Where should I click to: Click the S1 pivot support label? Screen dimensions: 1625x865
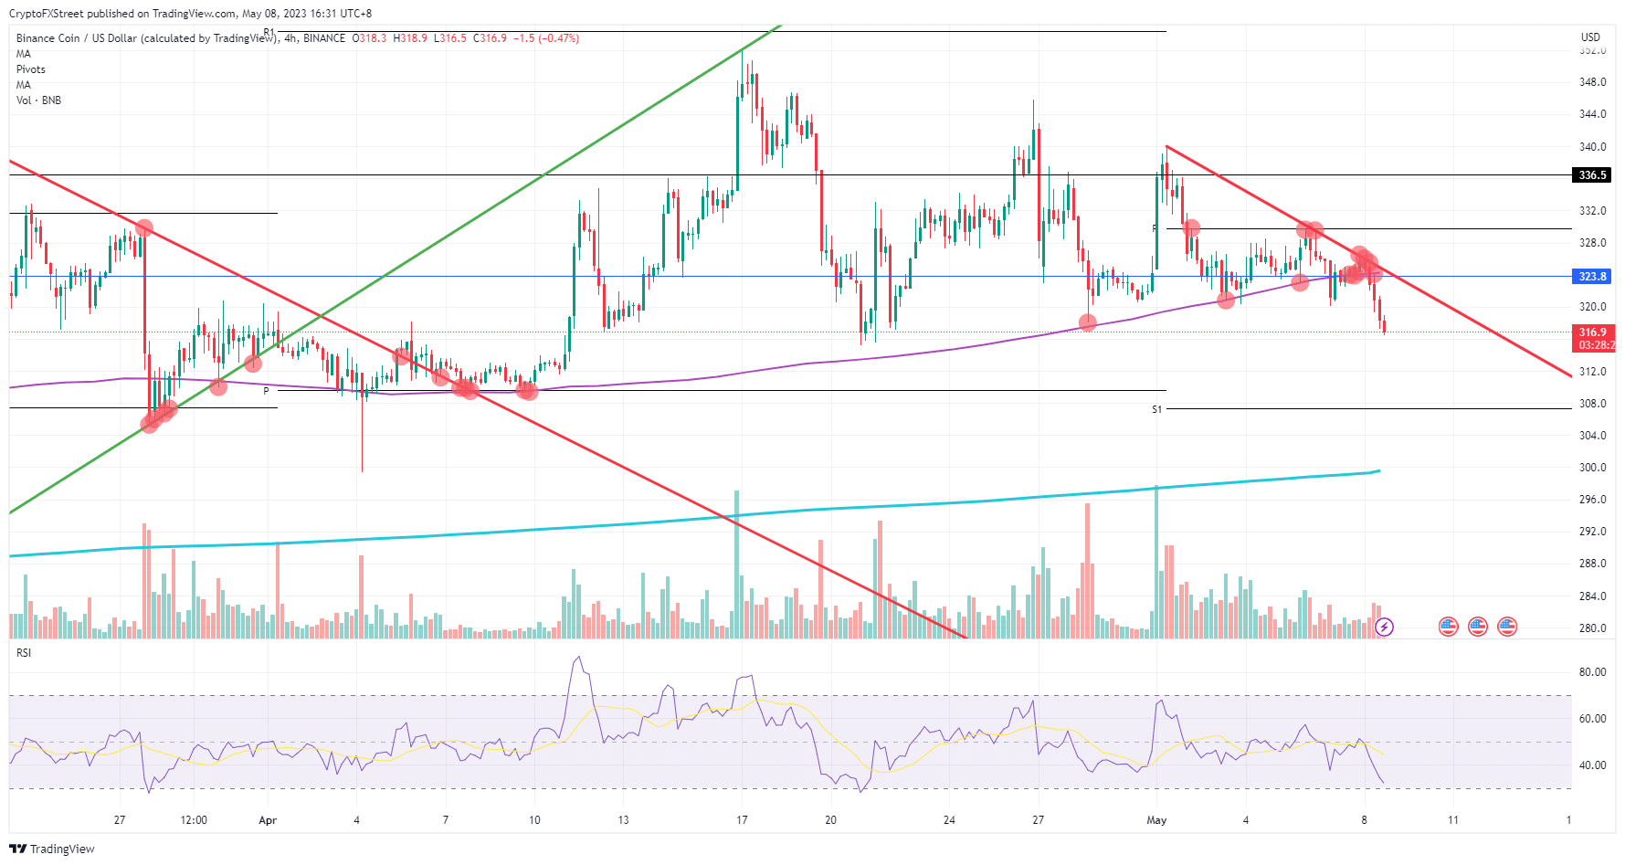pos(1156,409)
